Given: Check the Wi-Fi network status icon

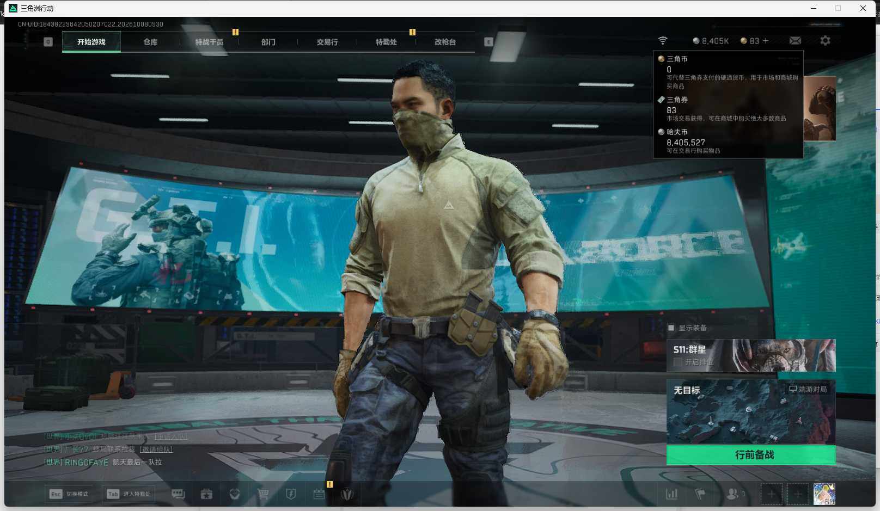Looking at the screenshot, I should (x=663, y=41).
